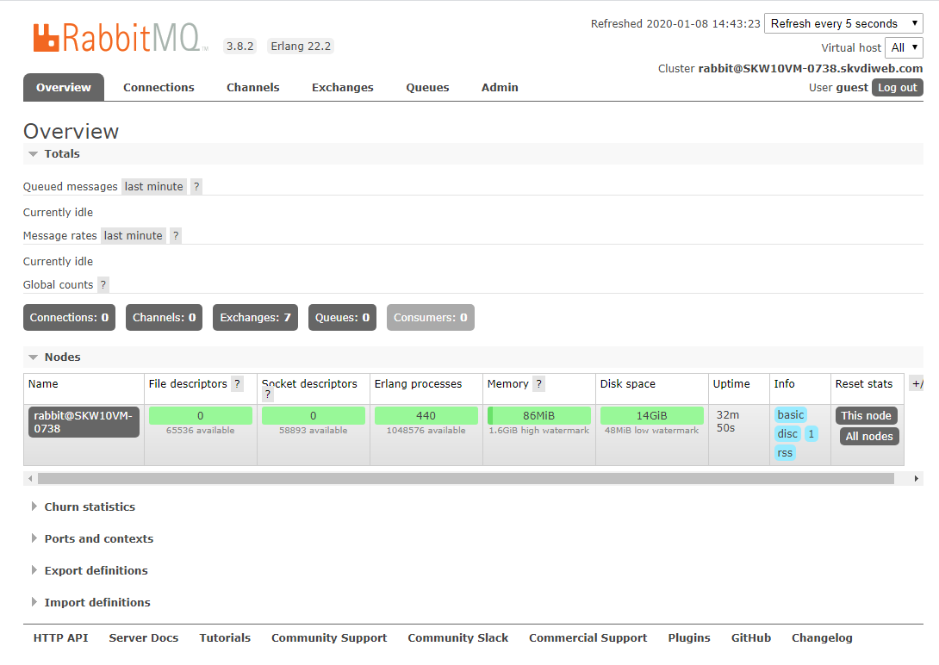Click the Exchanges: 7 count button

click(x=255, y=317)
